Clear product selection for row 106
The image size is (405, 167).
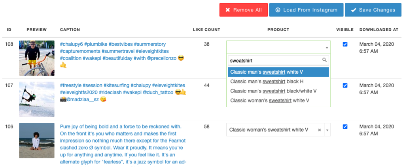[x=319, y=130]
